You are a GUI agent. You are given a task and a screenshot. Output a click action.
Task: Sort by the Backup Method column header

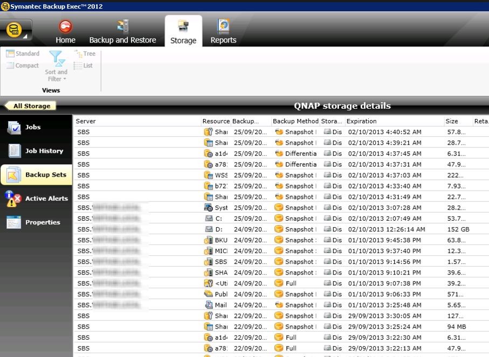pos(295,121)
